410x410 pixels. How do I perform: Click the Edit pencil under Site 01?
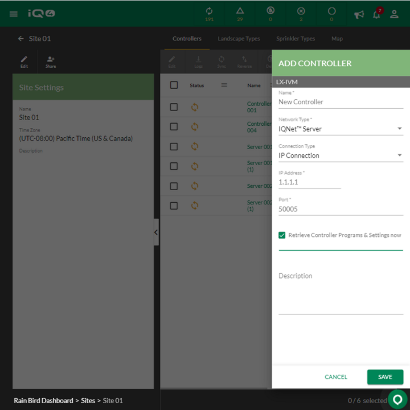[24, 62]
